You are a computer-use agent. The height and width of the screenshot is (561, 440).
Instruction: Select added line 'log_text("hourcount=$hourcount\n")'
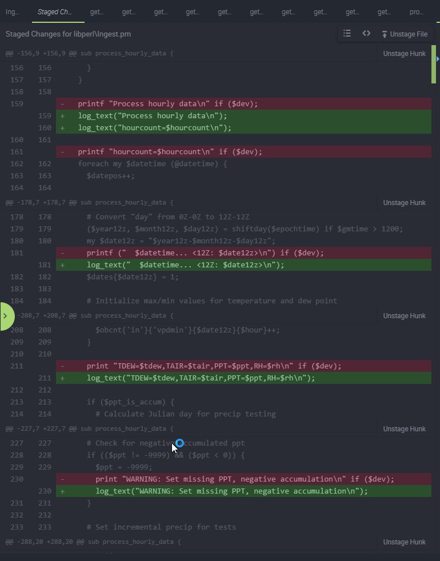coord(243,128)
